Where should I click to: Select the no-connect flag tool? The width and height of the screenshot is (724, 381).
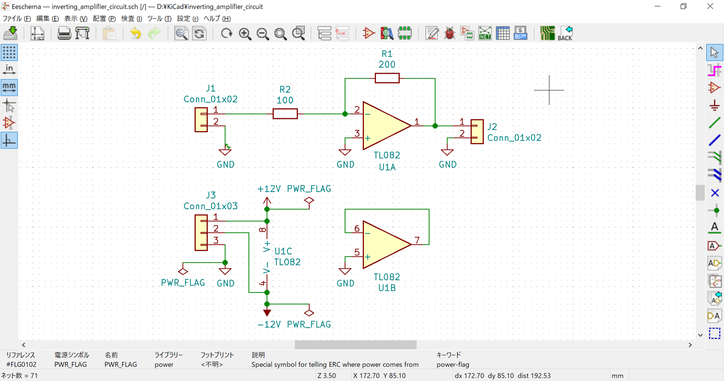point(714,193)
